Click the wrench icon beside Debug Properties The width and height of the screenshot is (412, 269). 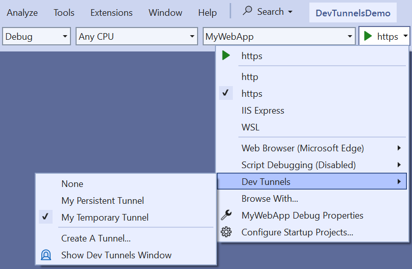pyautogui.click(x=226, y=216)
